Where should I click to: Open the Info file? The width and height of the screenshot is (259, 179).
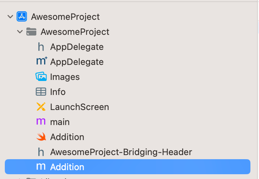click(58, 92)
